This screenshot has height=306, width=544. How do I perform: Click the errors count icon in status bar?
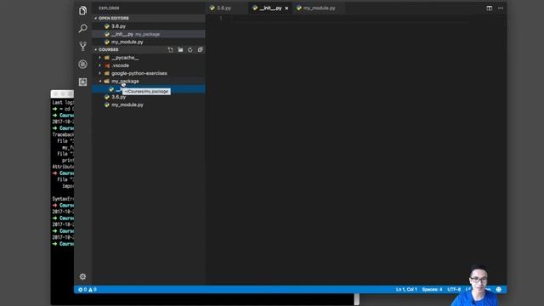click(x=82, y=289)
